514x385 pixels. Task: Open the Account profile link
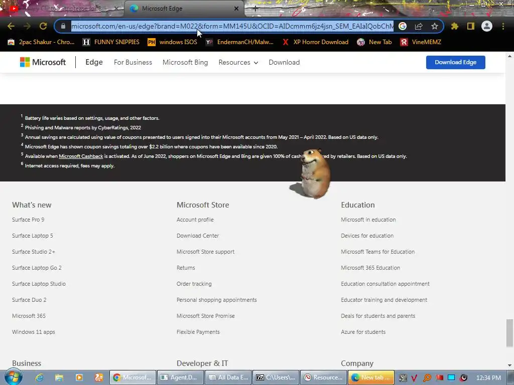coord(195,220)
